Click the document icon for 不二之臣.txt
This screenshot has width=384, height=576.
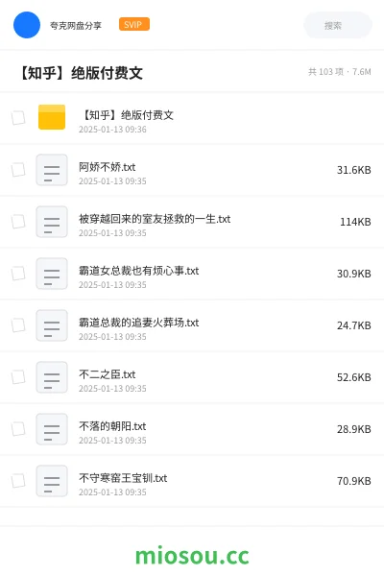click(x=52, y=377)
